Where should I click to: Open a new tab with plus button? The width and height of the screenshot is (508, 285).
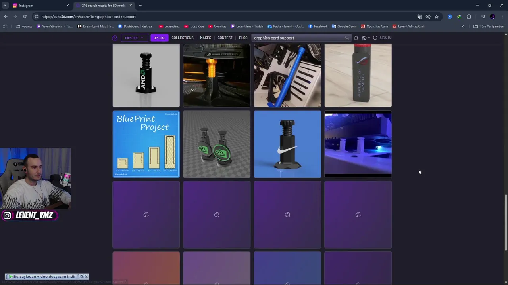pyautogui.click(x=140, y=6)
